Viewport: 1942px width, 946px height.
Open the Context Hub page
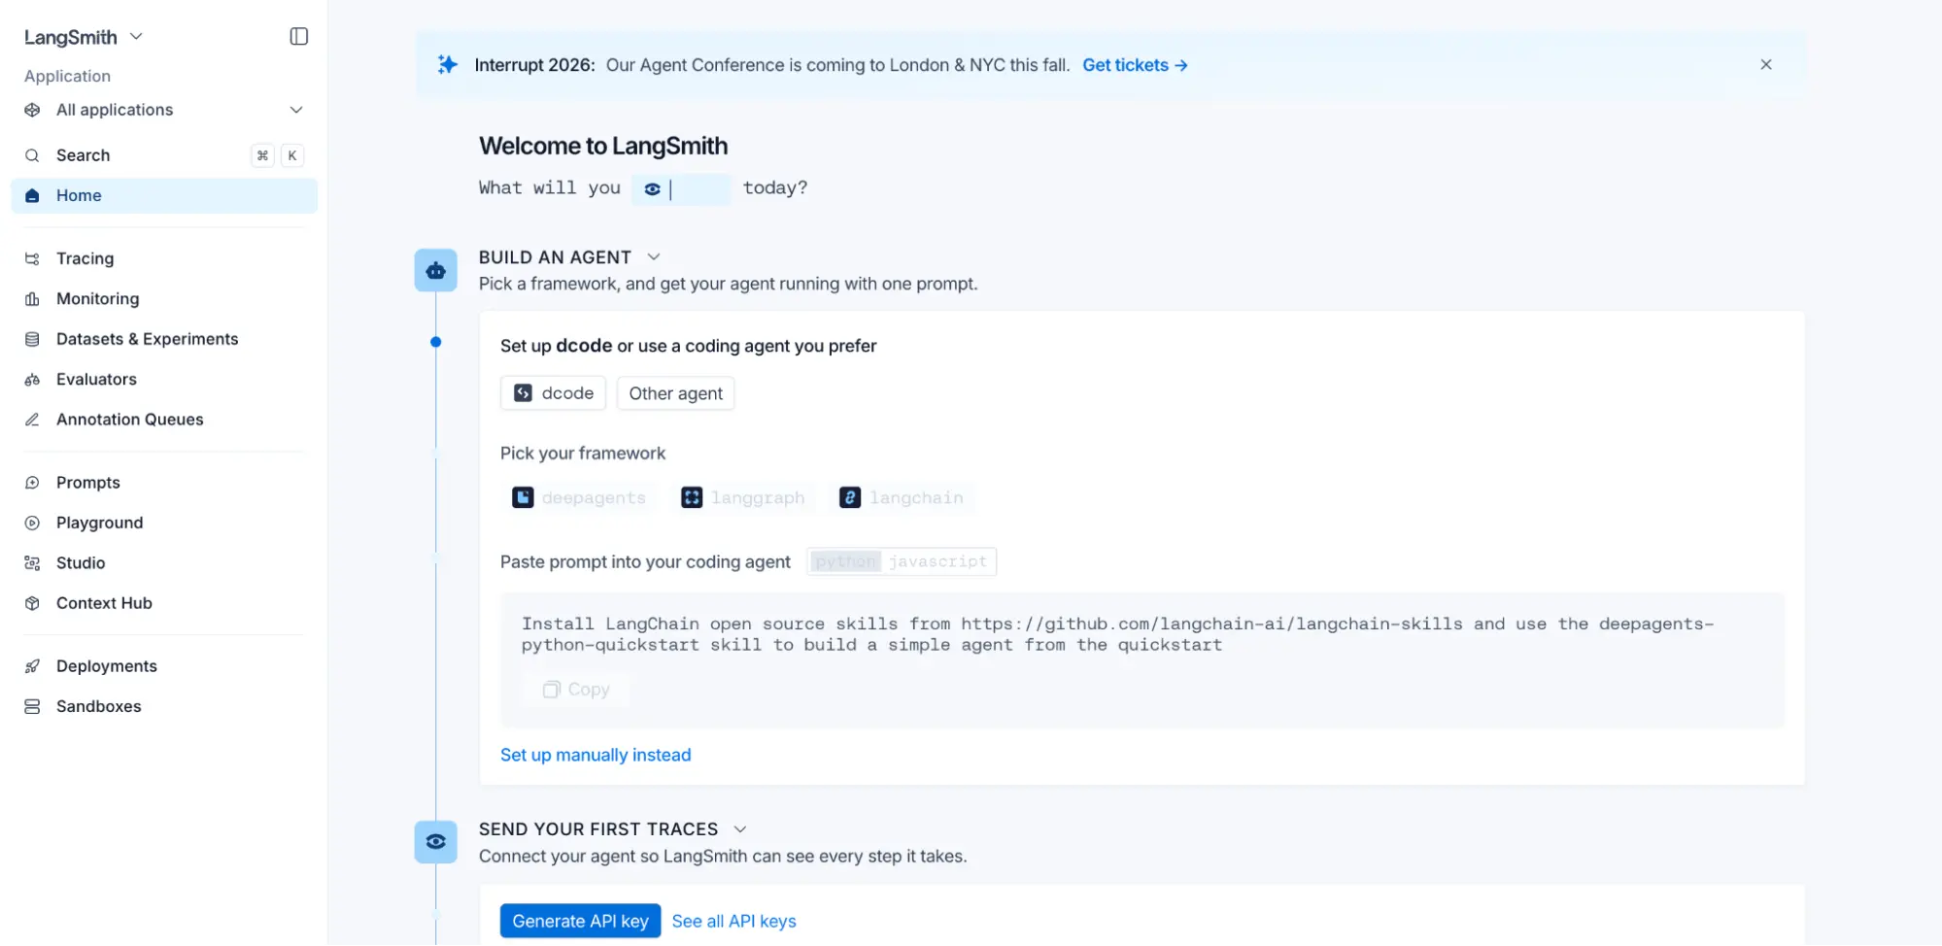164,603
